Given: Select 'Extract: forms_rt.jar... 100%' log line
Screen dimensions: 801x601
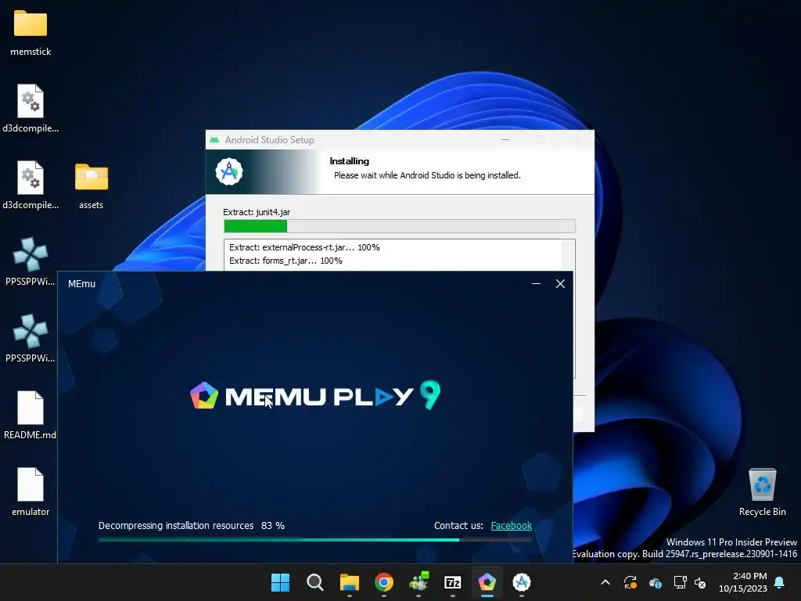Looking at the screenshot, I should click(x=286, y=261).
